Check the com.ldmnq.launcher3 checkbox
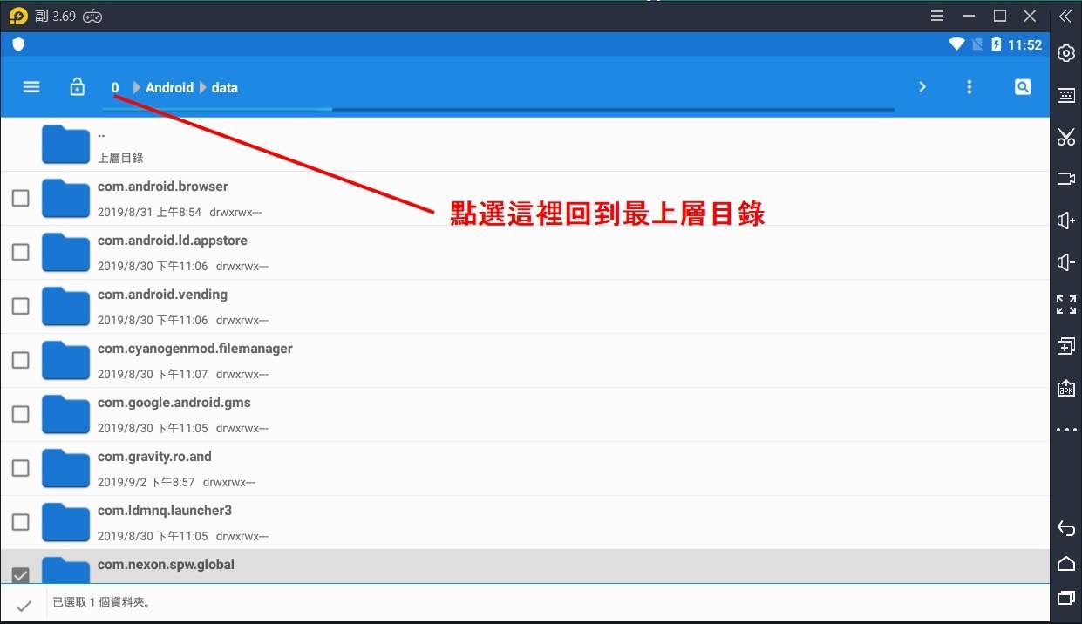This screenshot has height=624, width=1082. tap(20, 522)
